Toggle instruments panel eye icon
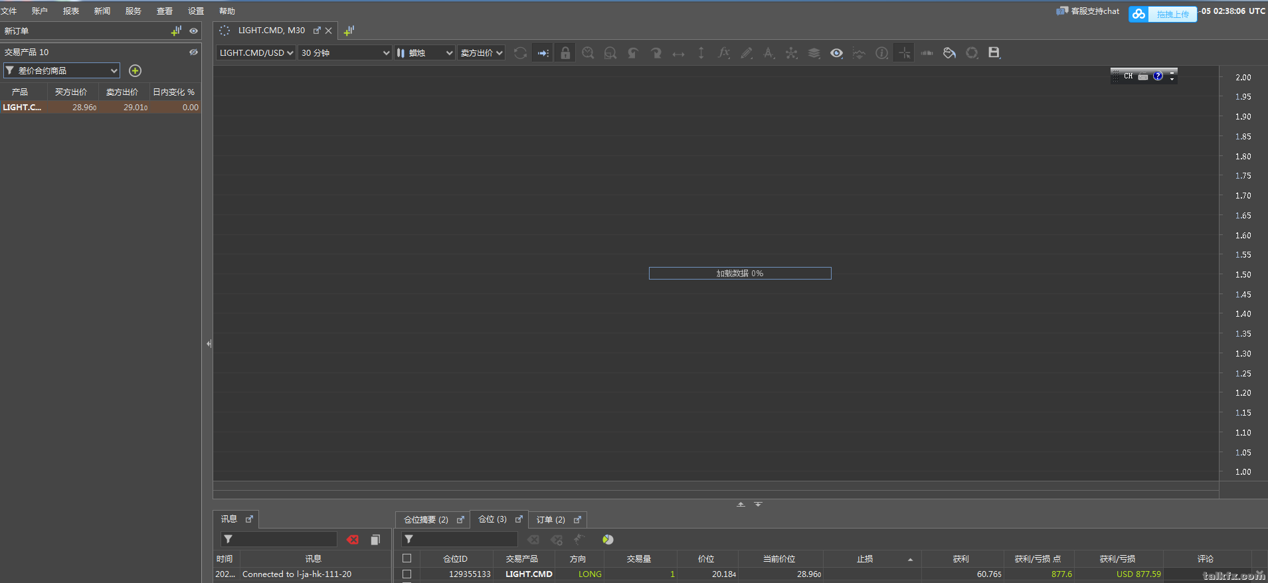This screenshot has height=583, width=1268. 193,52
